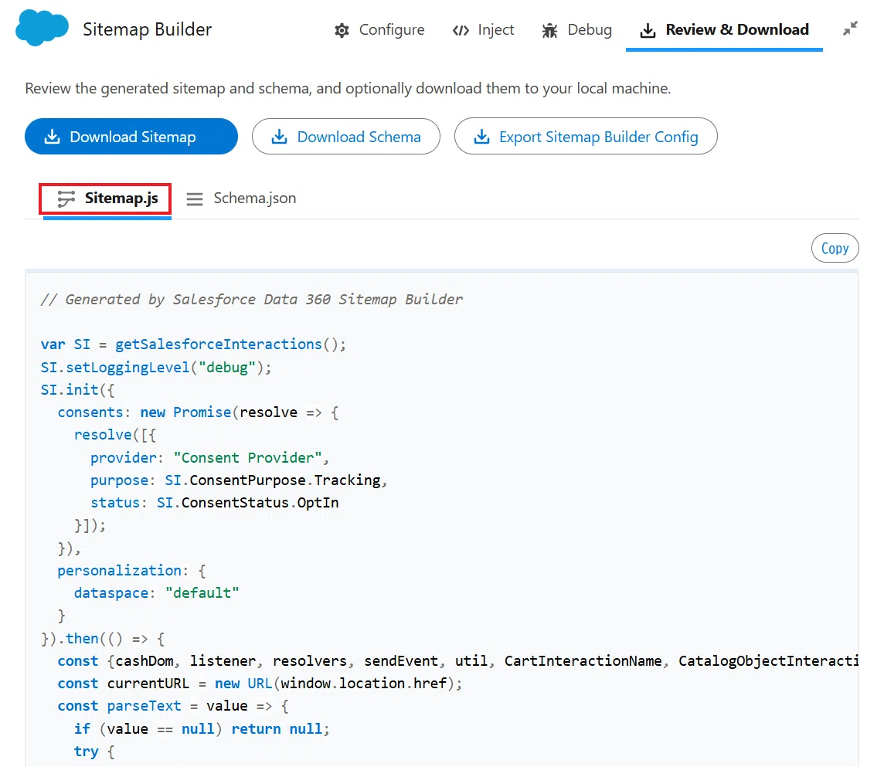Select the Review & Download tab

pos(725,30)
